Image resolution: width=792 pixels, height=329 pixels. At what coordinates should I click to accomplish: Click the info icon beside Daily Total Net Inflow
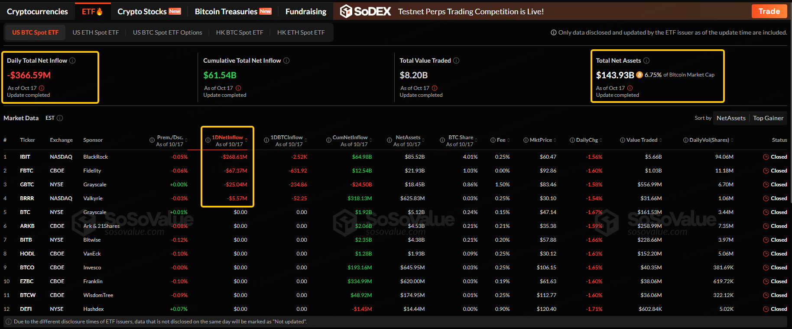[x=72, y=61]
